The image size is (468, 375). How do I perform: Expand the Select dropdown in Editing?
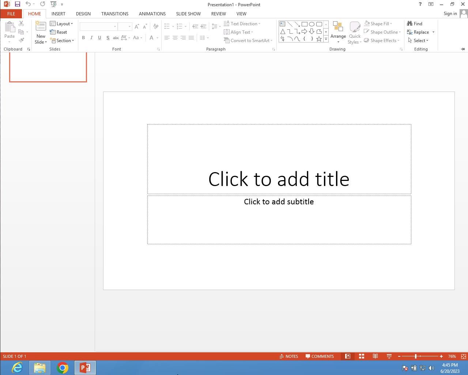pos(418,41)
